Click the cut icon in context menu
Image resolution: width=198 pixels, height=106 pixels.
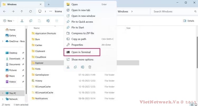point(68,67)
